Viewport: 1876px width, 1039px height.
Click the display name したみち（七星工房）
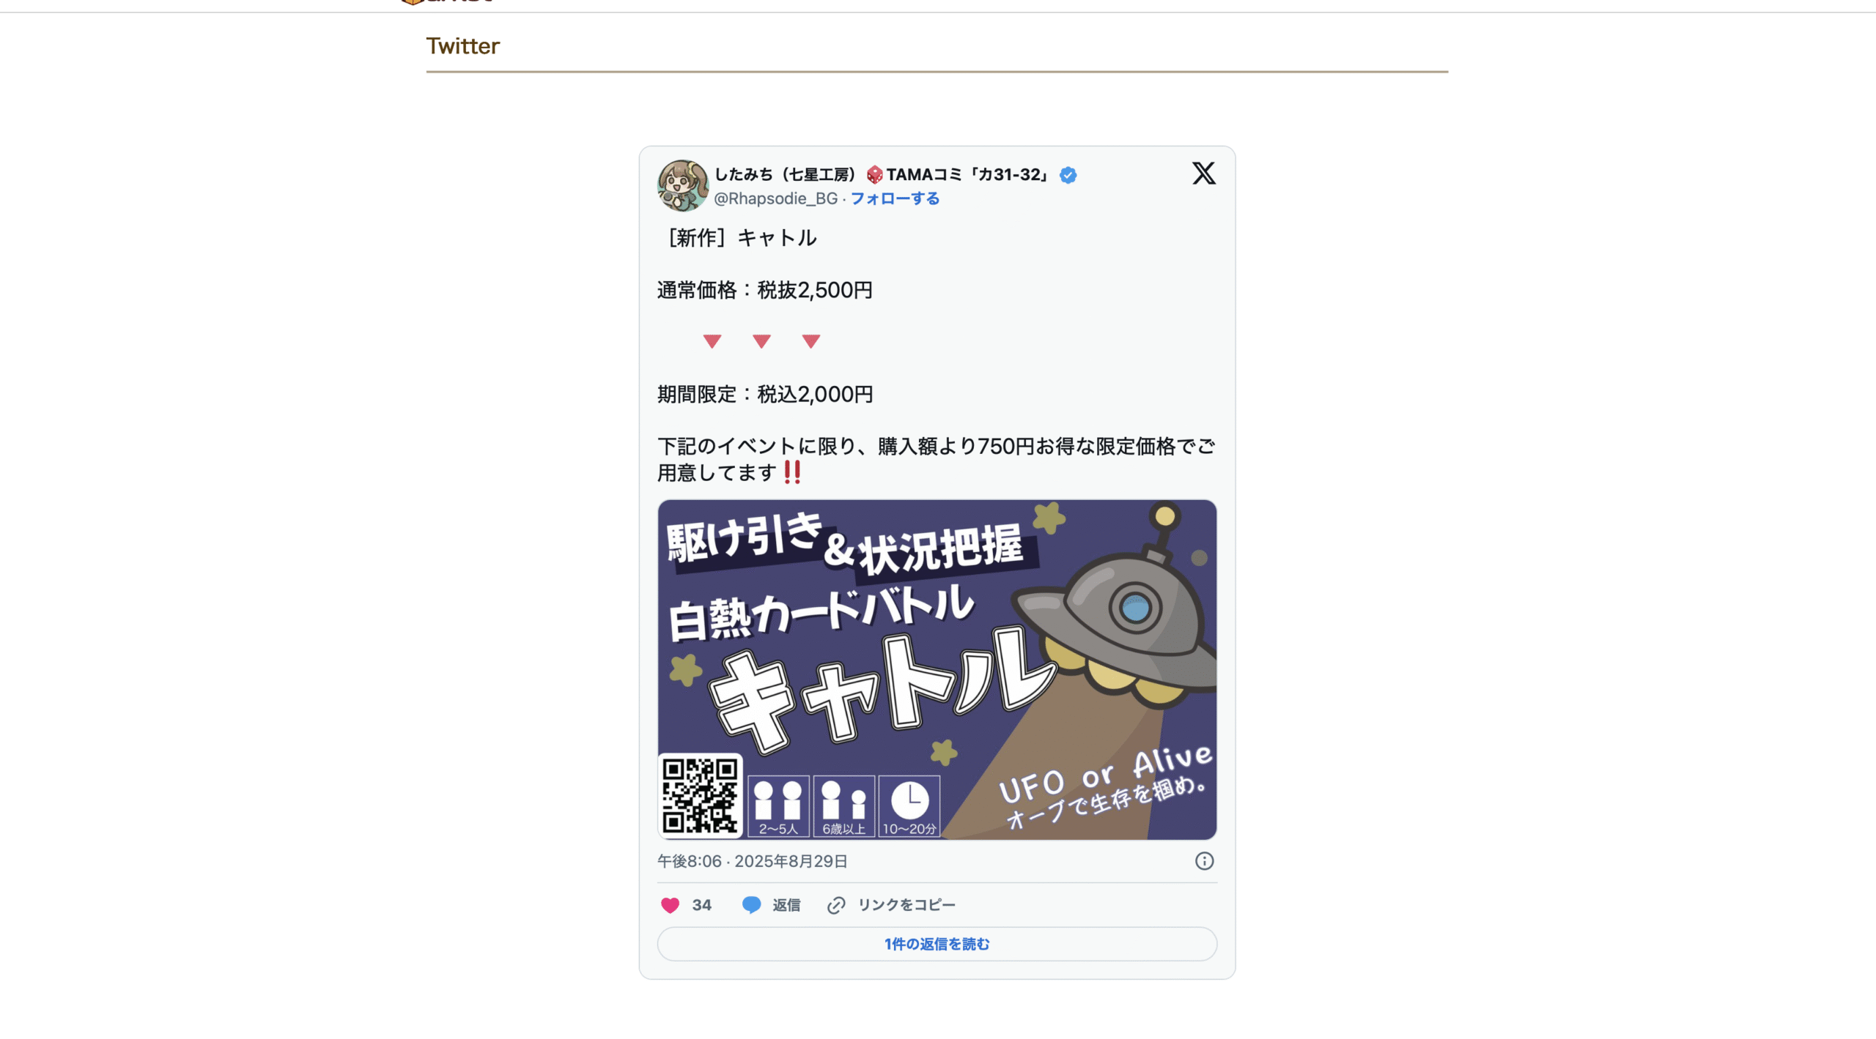(x=786, y=175)
